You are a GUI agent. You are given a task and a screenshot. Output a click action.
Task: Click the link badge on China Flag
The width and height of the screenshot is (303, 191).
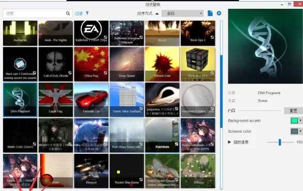(105, 73)
